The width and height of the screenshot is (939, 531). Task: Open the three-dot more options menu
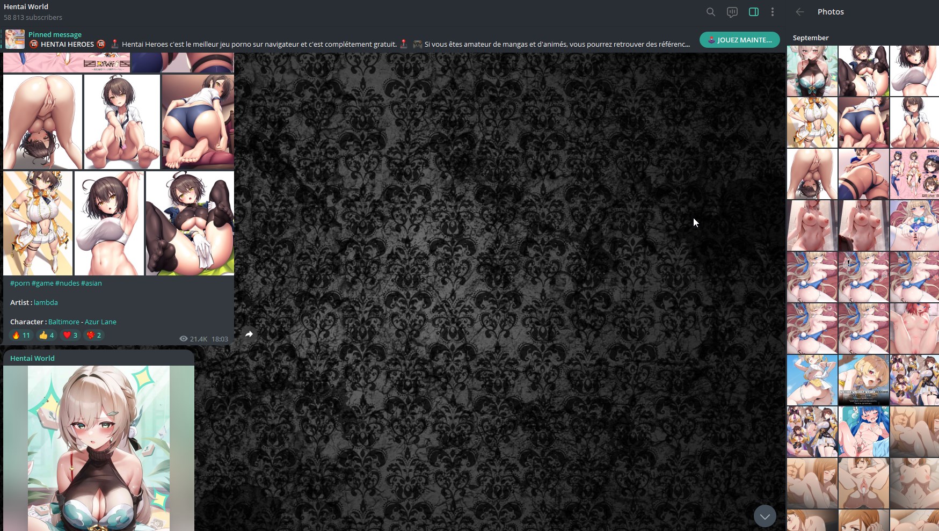(772, 12)
